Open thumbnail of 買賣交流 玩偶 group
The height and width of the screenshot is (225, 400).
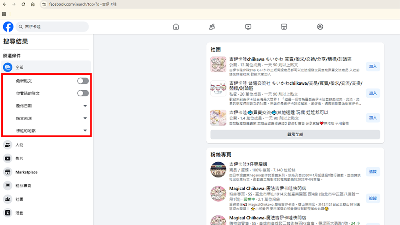click(x=218, y=118)
